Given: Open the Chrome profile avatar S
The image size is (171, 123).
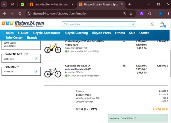Looking at the screenshot, I should coord(161,13).
